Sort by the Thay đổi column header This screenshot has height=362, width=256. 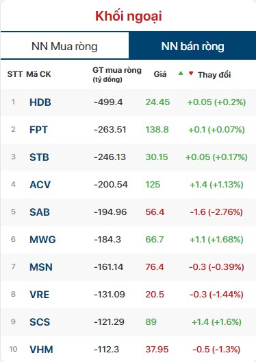[x=214, y=75]
